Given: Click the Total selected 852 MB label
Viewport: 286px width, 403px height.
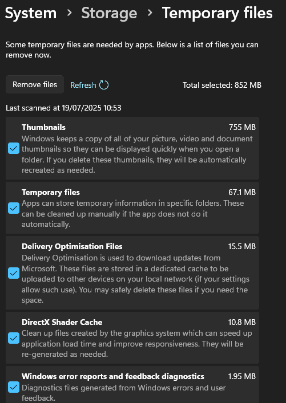Looking at the screenshot, I should pyautogui.click(x=222, y=85).
